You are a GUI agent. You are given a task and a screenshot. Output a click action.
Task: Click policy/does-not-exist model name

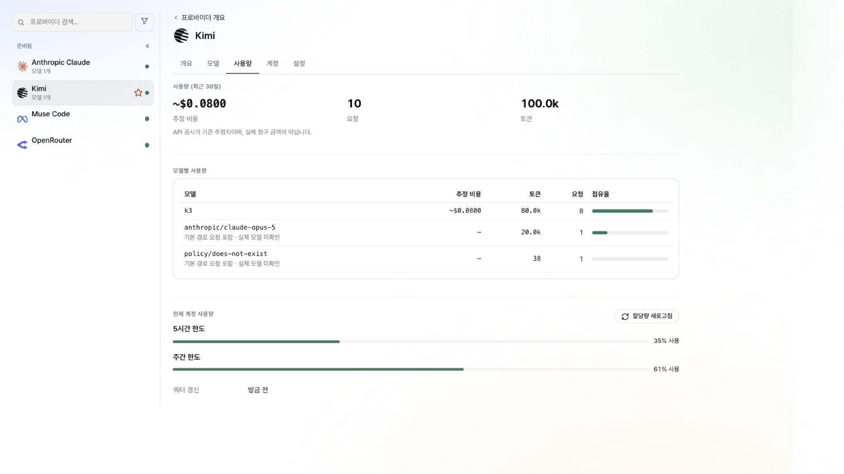tap(226, 254)
